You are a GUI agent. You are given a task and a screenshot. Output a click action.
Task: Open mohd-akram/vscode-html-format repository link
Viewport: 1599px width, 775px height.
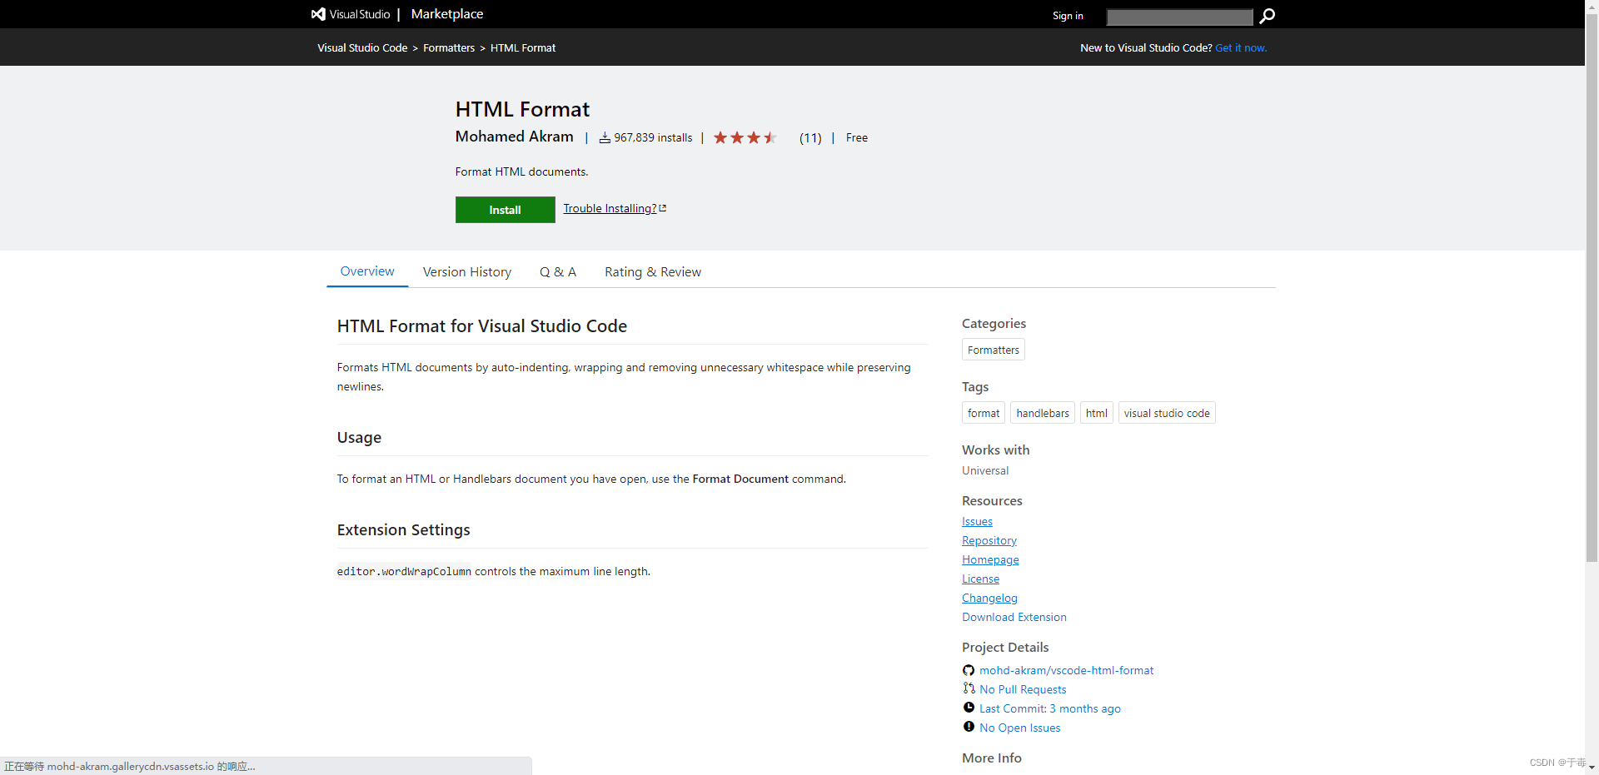coord(1066,670)
